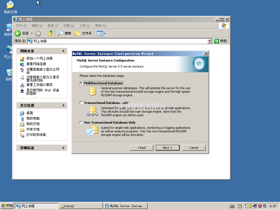Screen dimensions: 280x210
Task: Click 添加一个网上邻居 link
Action: (x=39, y=59)
